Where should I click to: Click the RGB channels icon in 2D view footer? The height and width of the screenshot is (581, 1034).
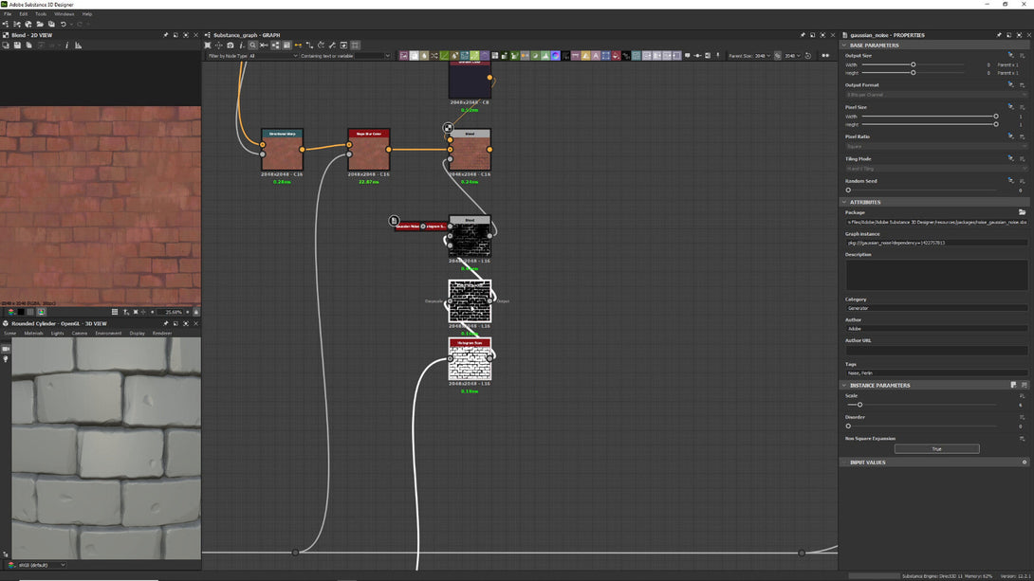(x=11, y=312)
